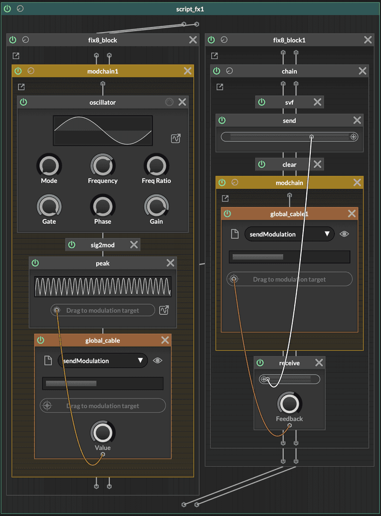Screen dimensions: 381x516
Task: Open the oscillator external display graph icon
Action: point(175,139)
